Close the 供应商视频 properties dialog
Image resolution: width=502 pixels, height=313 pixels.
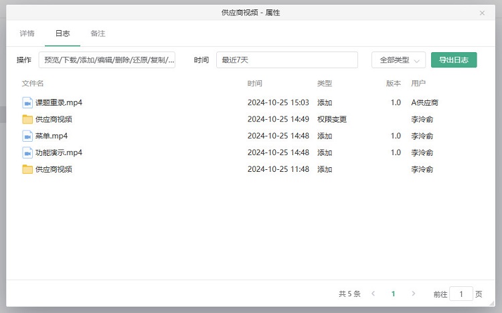pos(482,13)
